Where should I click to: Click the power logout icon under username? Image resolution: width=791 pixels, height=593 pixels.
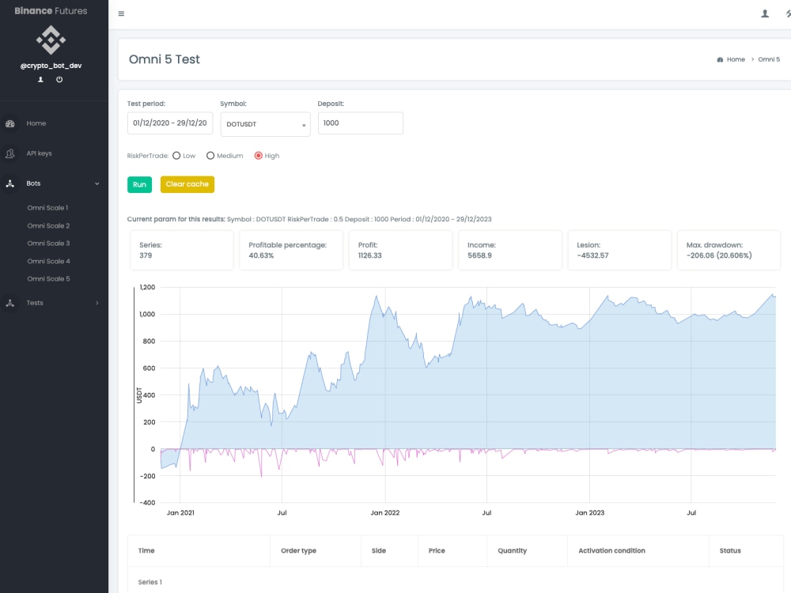point(59,79)
